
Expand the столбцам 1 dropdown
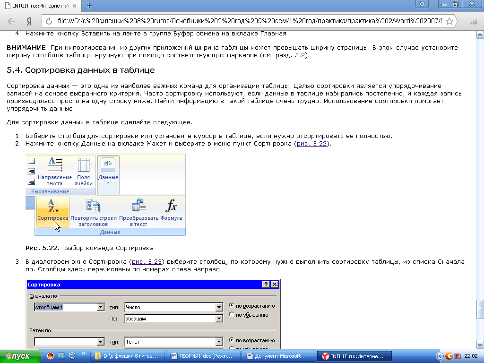coord(100,307)
